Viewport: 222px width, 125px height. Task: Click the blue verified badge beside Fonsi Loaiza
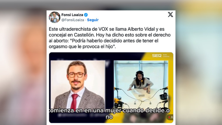click(86, 15)
